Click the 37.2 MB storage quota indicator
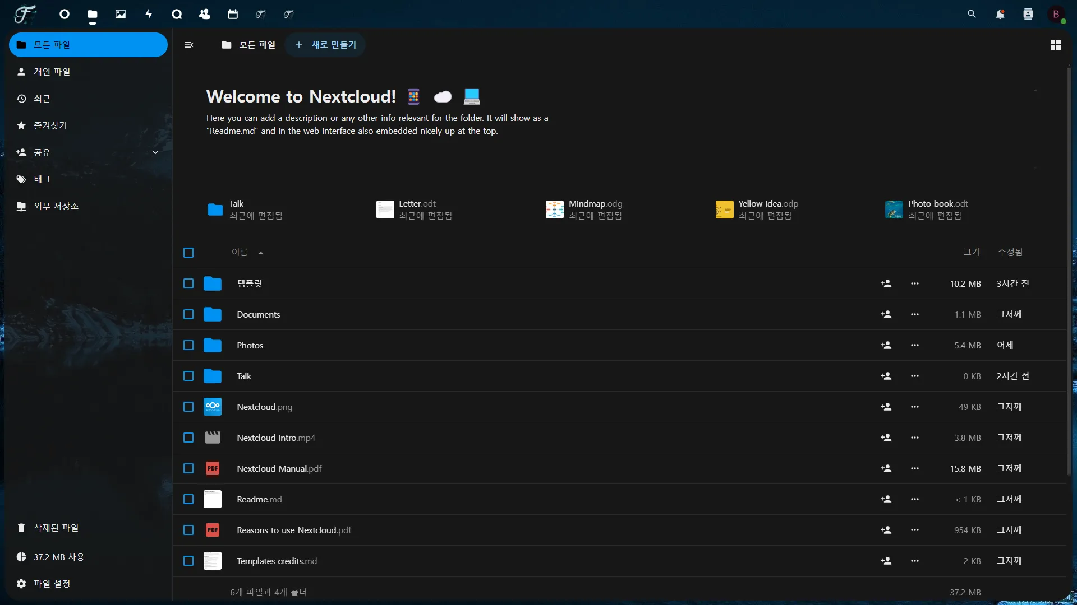Viewport: 1077px width, 605px height. [59, 557]
